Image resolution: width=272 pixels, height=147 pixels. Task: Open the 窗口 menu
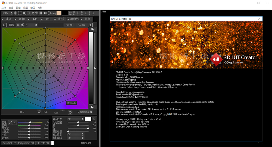tap(33, 8)
